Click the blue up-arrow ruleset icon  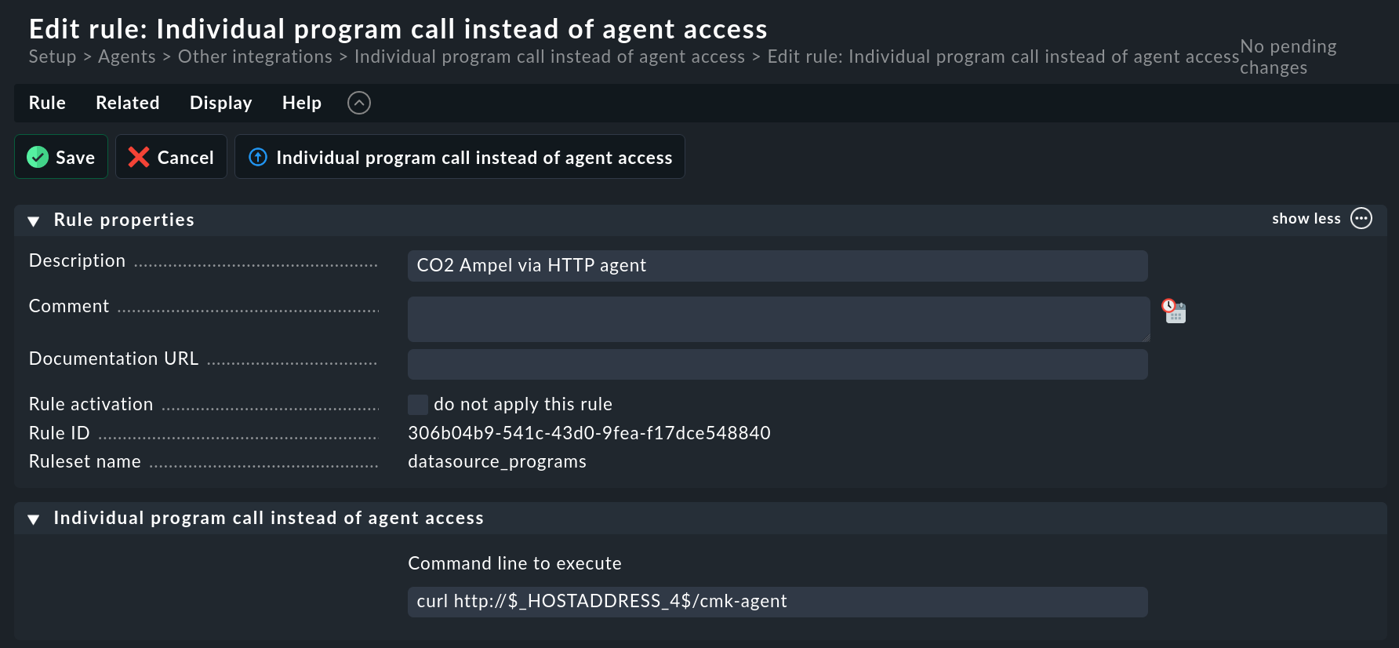[x=258, y=157]
